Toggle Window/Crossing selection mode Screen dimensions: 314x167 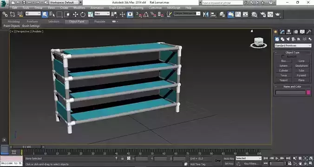(x=67, y=14)
